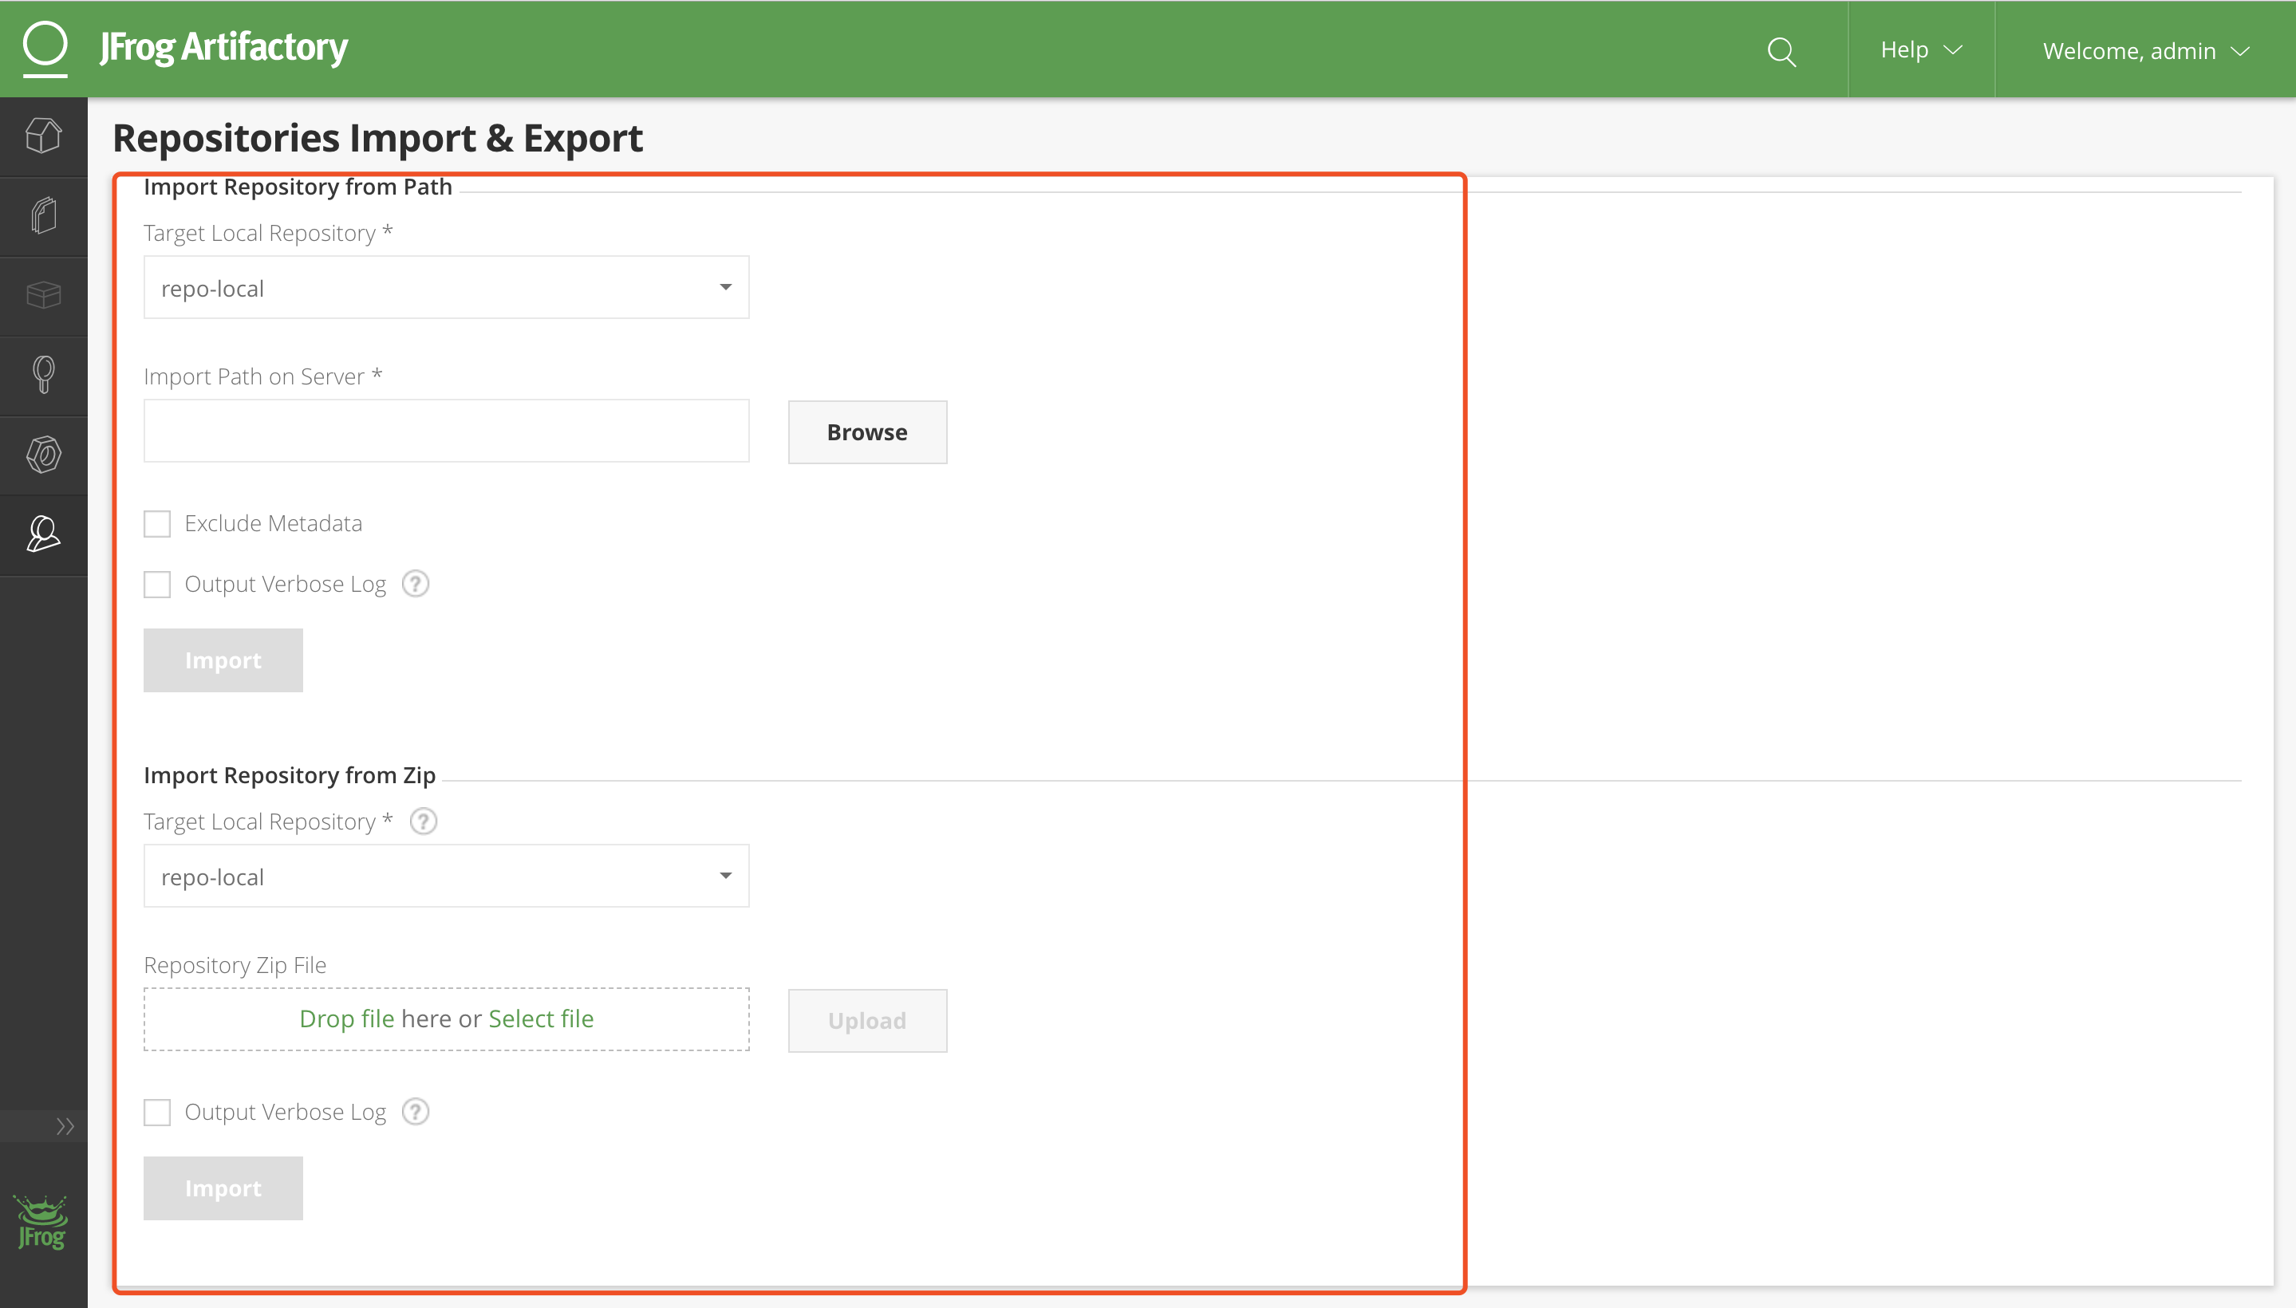Click help icon beside first Output Verbose Log
Screen dimensions: 2296x1308
415,584
